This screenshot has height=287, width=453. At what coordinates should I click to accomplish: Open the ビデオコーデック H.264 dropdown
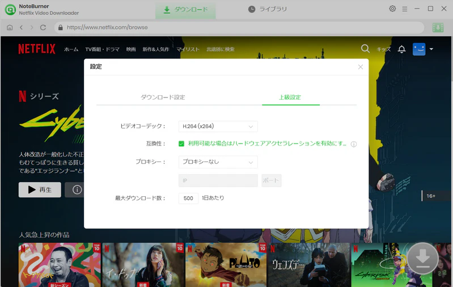pyautogui.click(x=218, y=126)
